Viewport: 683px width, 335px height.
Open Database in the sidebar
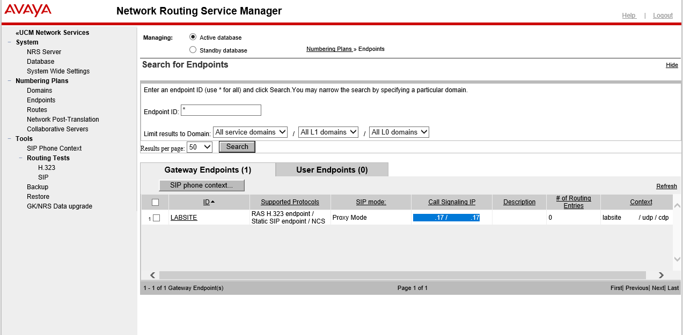click(x=40, y=62)
